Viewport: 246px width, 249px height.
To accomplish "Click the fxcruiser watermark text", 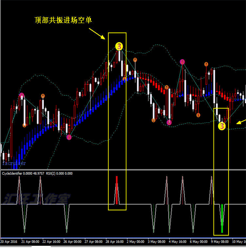I will pos(14,163).
